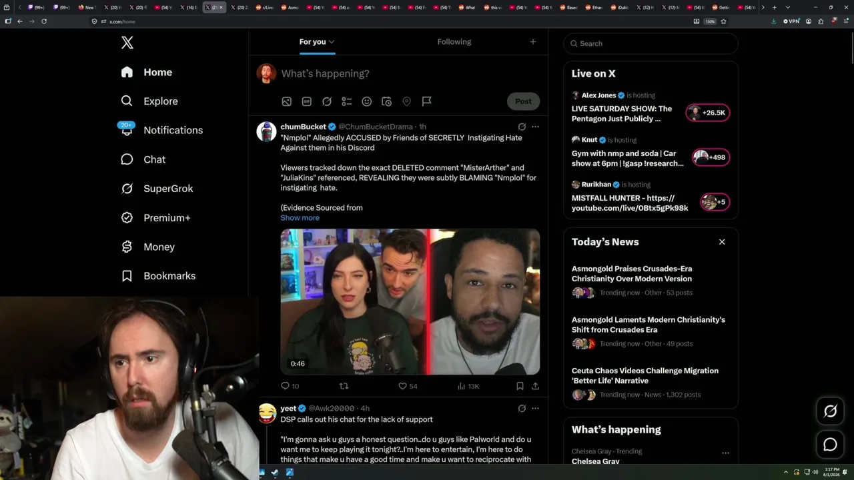Screen dimensions: 854x480
Task: Close the Today's News panel
Action: tap(722, 242)
